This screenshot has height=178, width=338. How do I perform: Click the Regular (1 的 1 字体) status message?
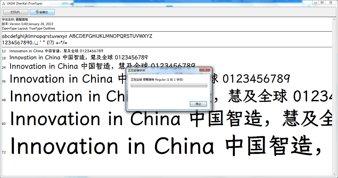[x=157, y=80]
